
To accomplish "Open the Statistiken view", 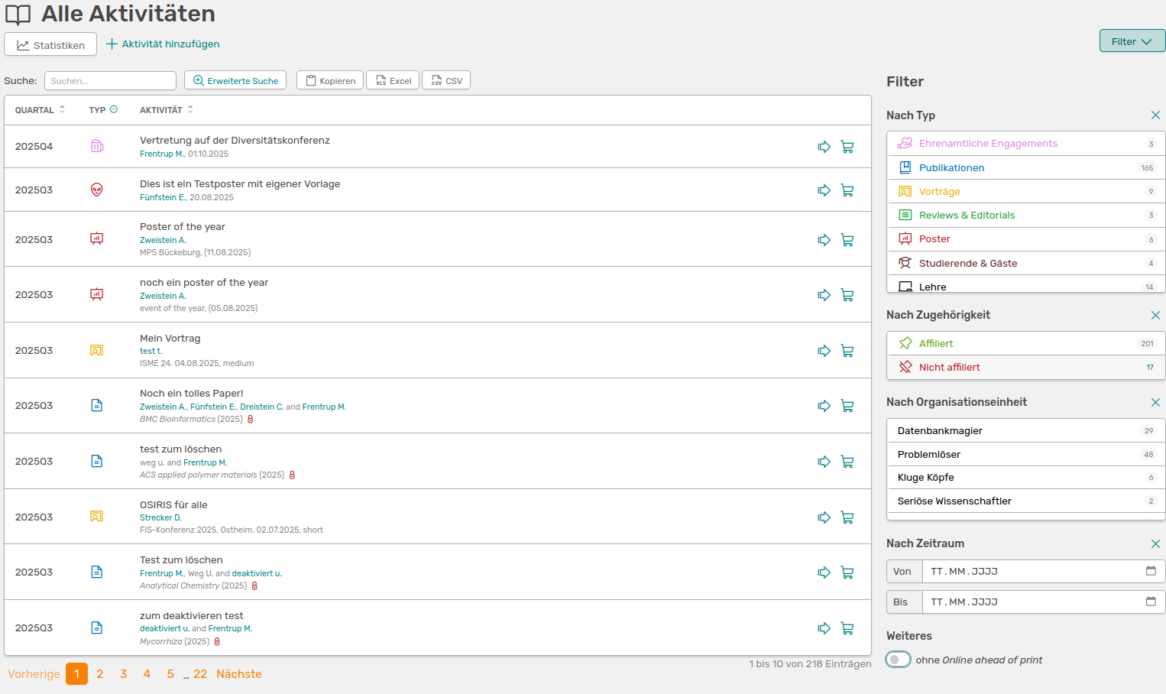I will 50,44.
